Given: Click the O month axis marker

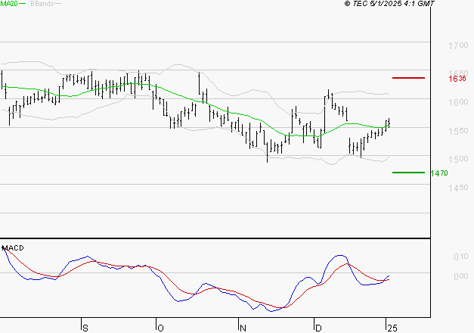Looking at the screenshot, I should 160,328.
